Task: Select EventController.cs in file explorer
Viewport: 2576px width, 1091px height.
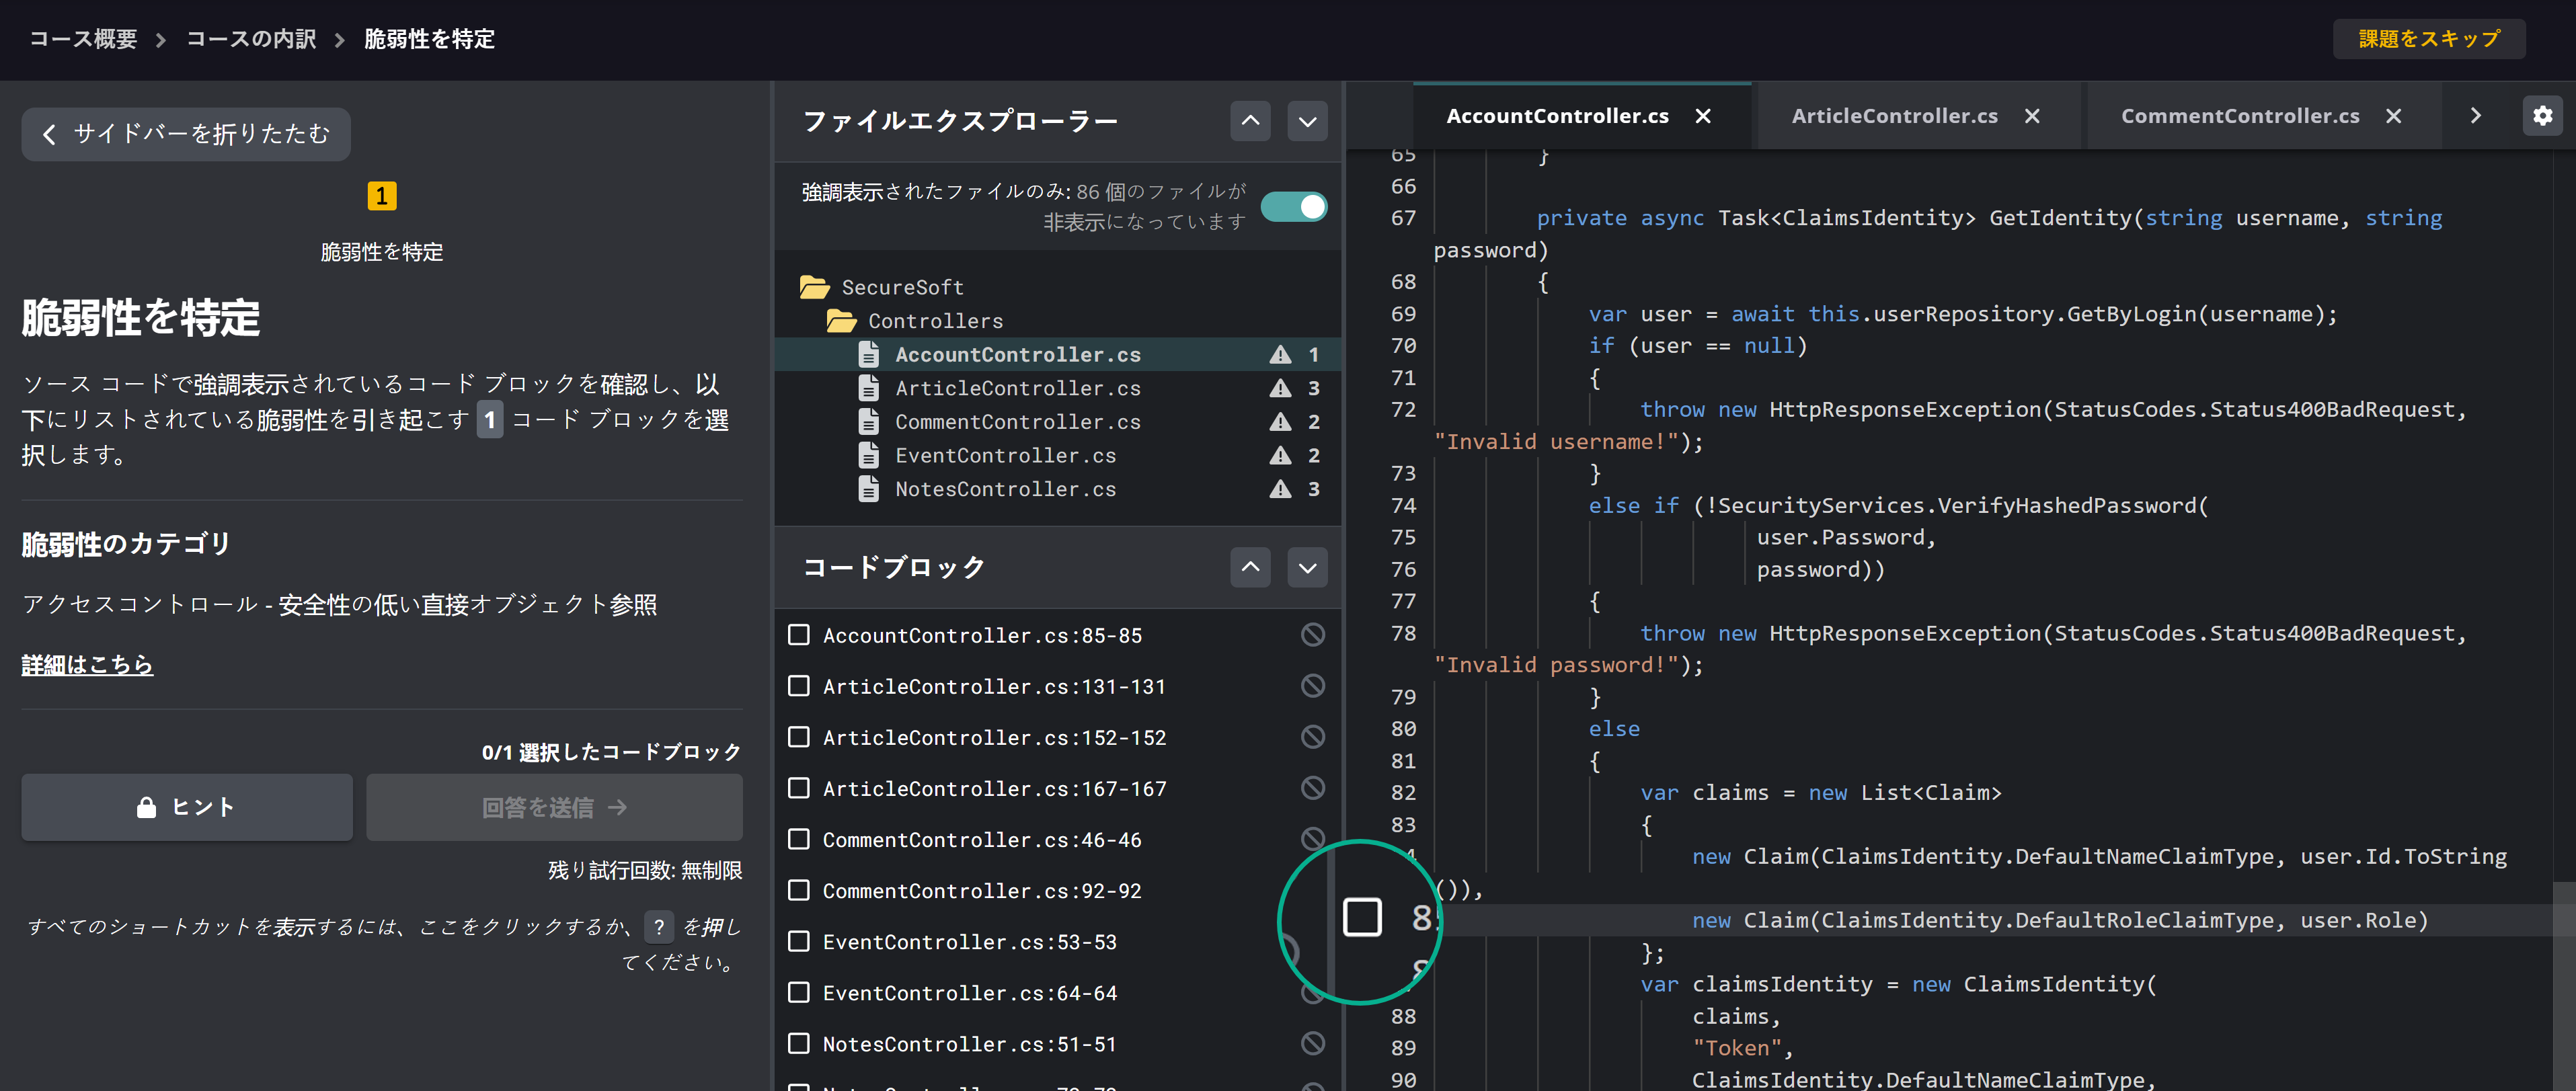Action: pos(1057,456)
